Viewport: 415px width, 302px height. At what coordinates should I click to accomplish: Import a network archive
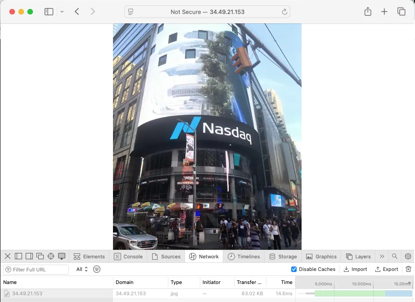pos(355,269)
